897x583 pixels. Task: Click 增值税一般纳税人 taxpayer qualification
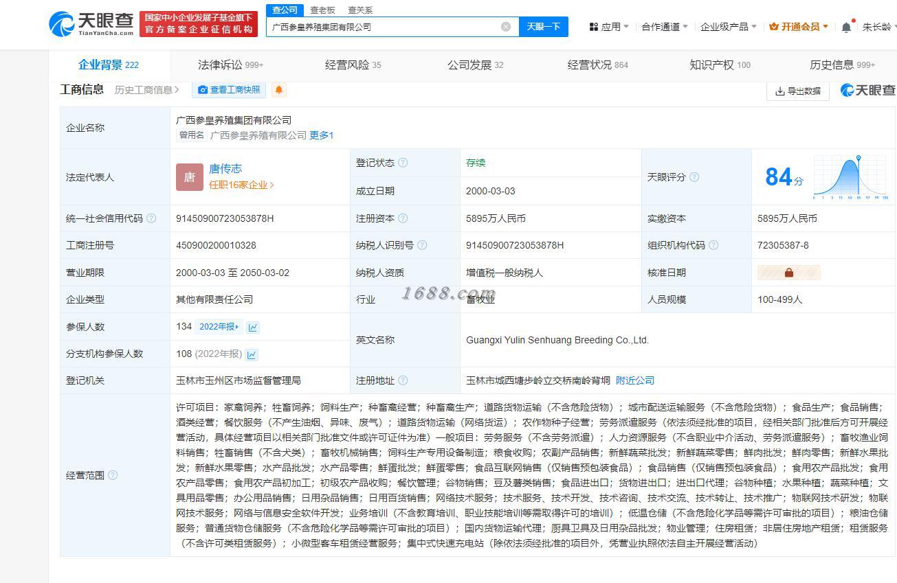(505, 273)
